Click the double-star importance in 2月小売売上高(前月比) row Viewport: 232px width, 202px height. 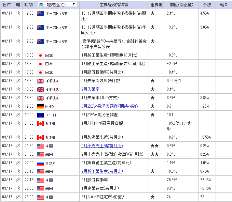(155, 146)
